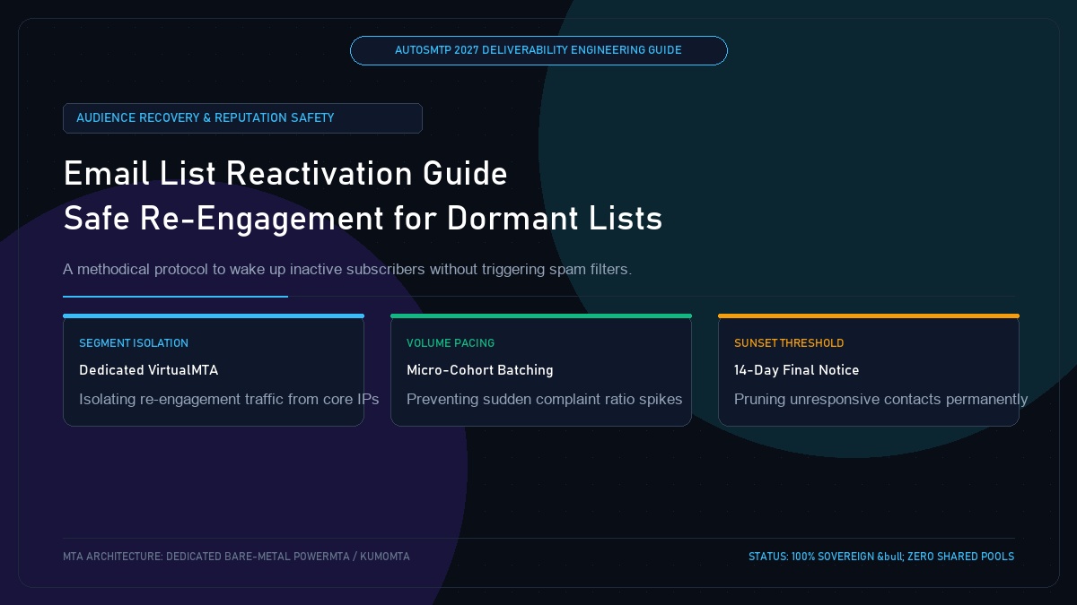Image resolution: width=1077 pixels, height=605 pixels.
Task: Click 'Isolating re-engagement traffic from core IPs' text
Action: [229, 399]
